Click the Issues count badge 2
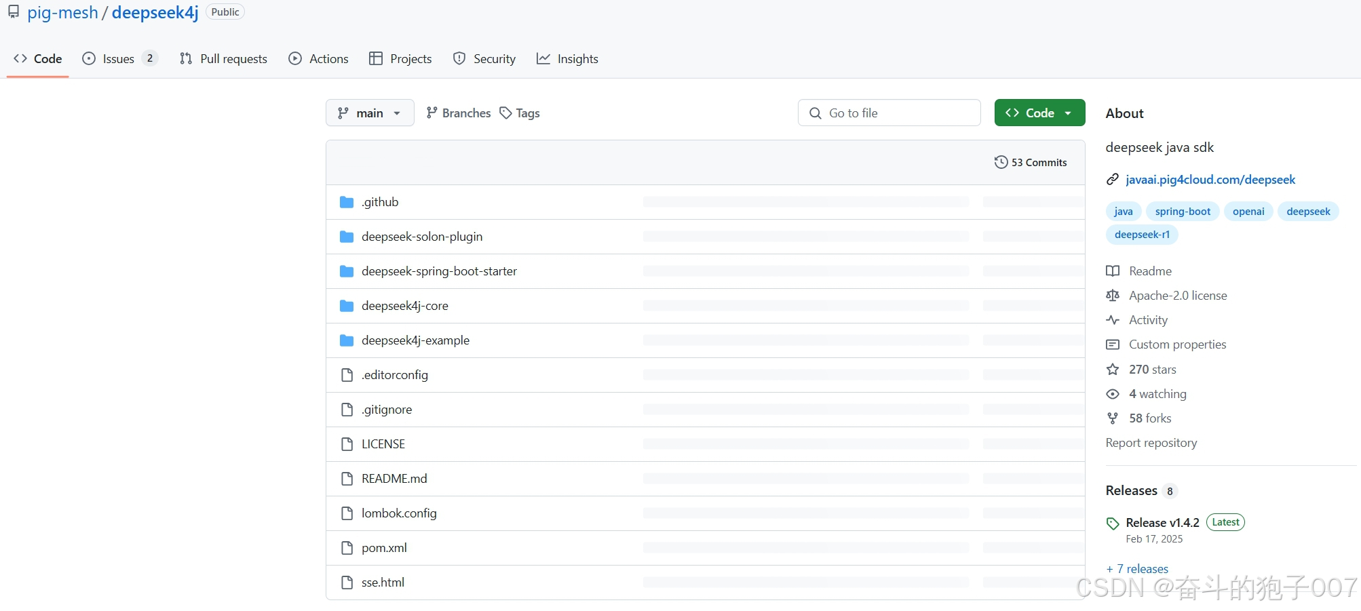 pos(150,58)
